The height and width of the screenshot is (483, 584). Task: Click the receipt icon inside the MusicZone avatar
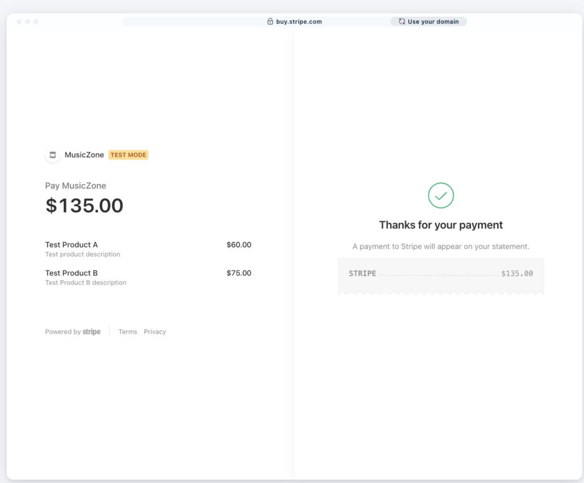tap(52, 154)
